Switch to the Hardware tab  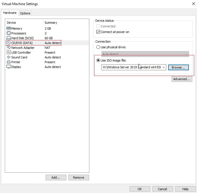(x=10, y=13)
